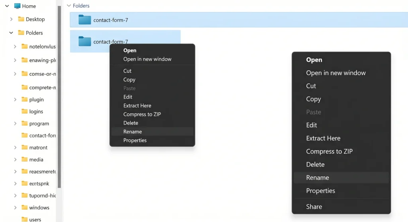
Task: Select Rename in the small context menu
Action: coord(152,131)
